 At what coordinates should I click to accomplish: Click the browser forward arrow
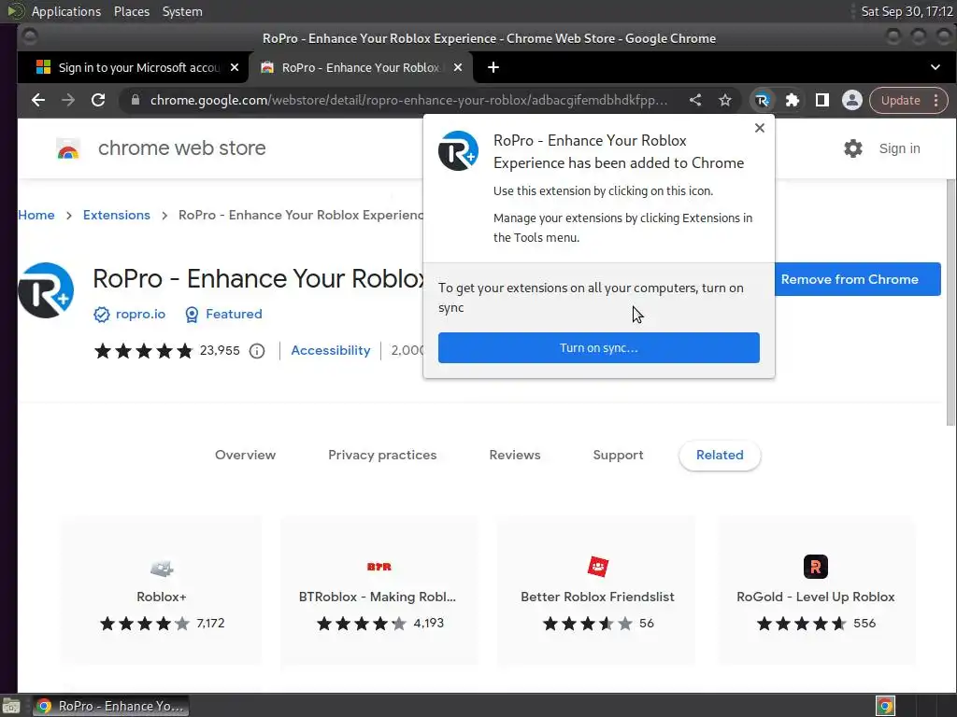click(x=67, y=100)
